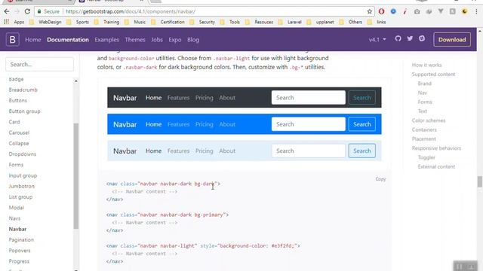
Task: Copy the code snippet
Action: tap(380, 179)
